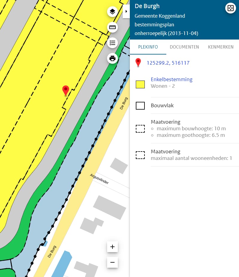Click 'maximum goothoogte: 6.5 m' entry

click(x=191, y=135)
